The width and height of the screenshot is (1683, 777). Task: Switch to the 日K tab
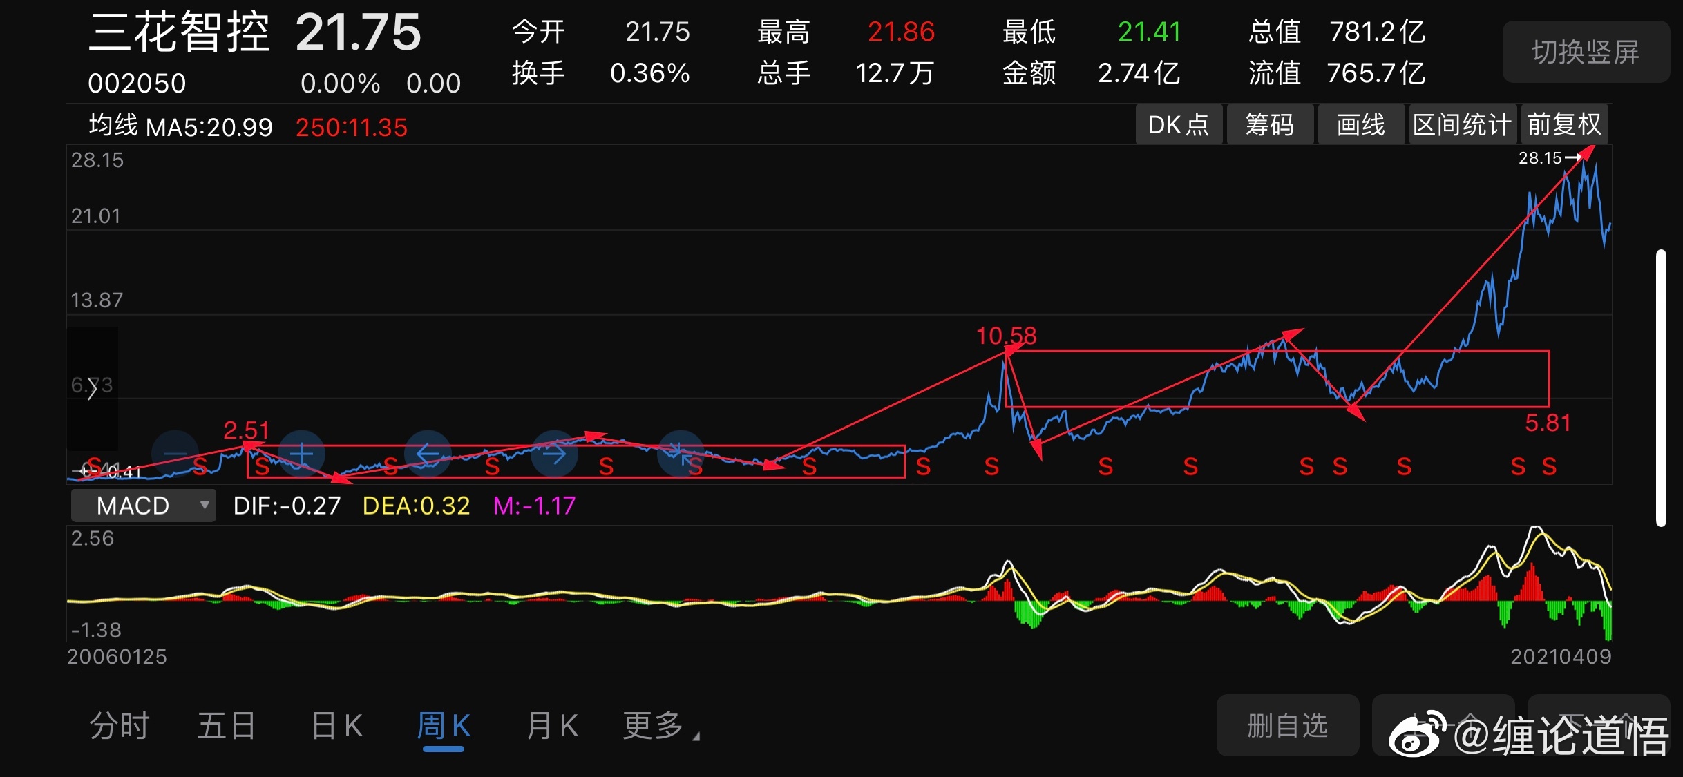click(x=337, y=726)
